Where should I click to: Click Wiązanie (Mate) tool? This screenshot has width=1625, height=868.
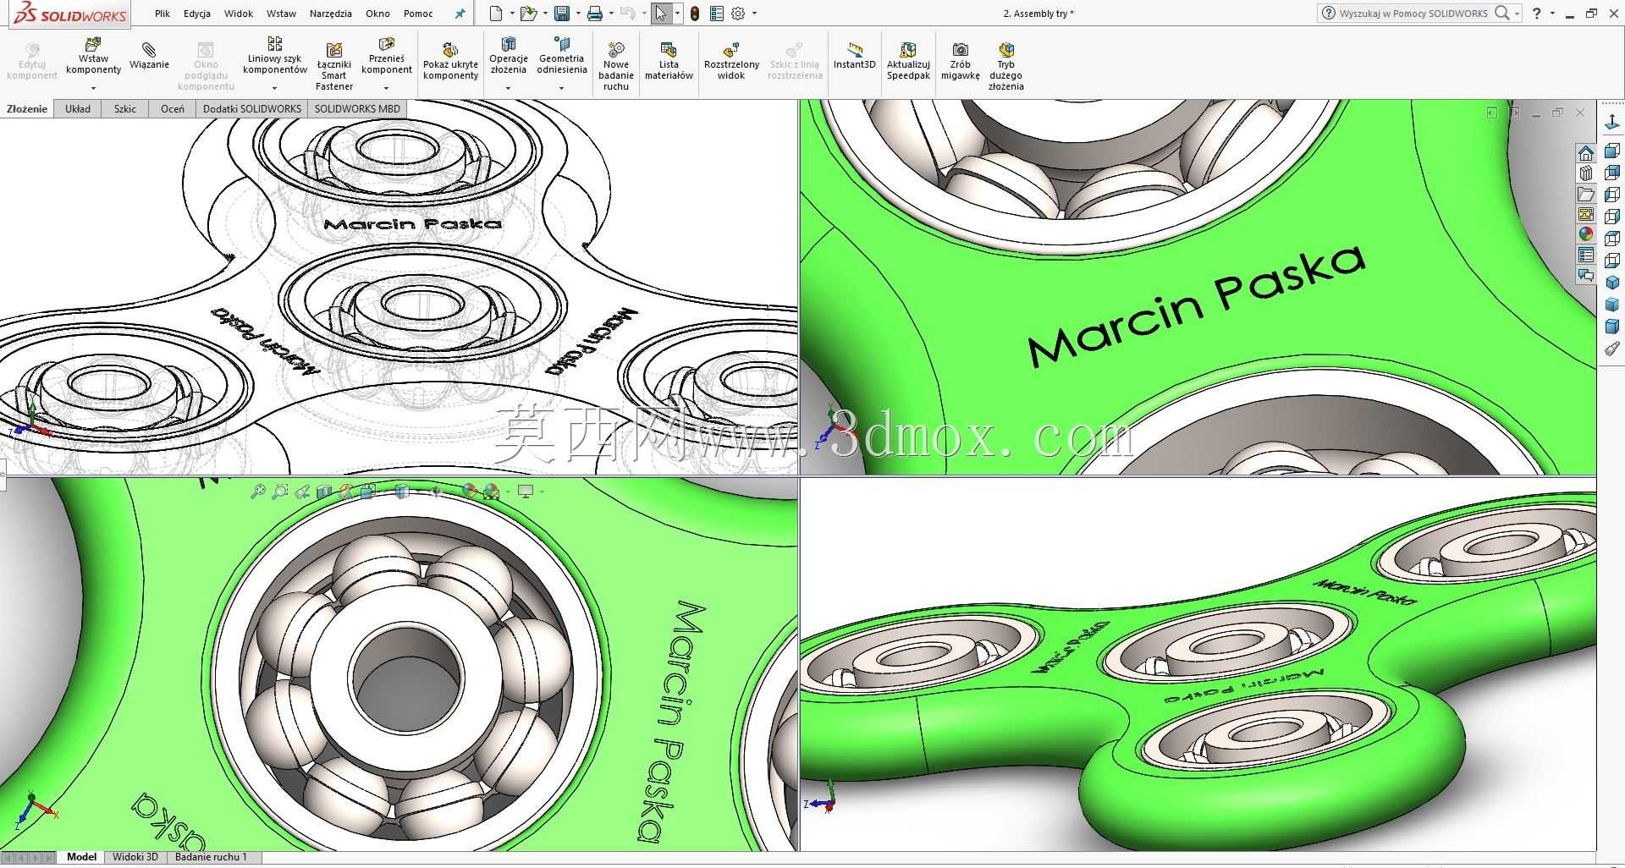click(149, 56)
